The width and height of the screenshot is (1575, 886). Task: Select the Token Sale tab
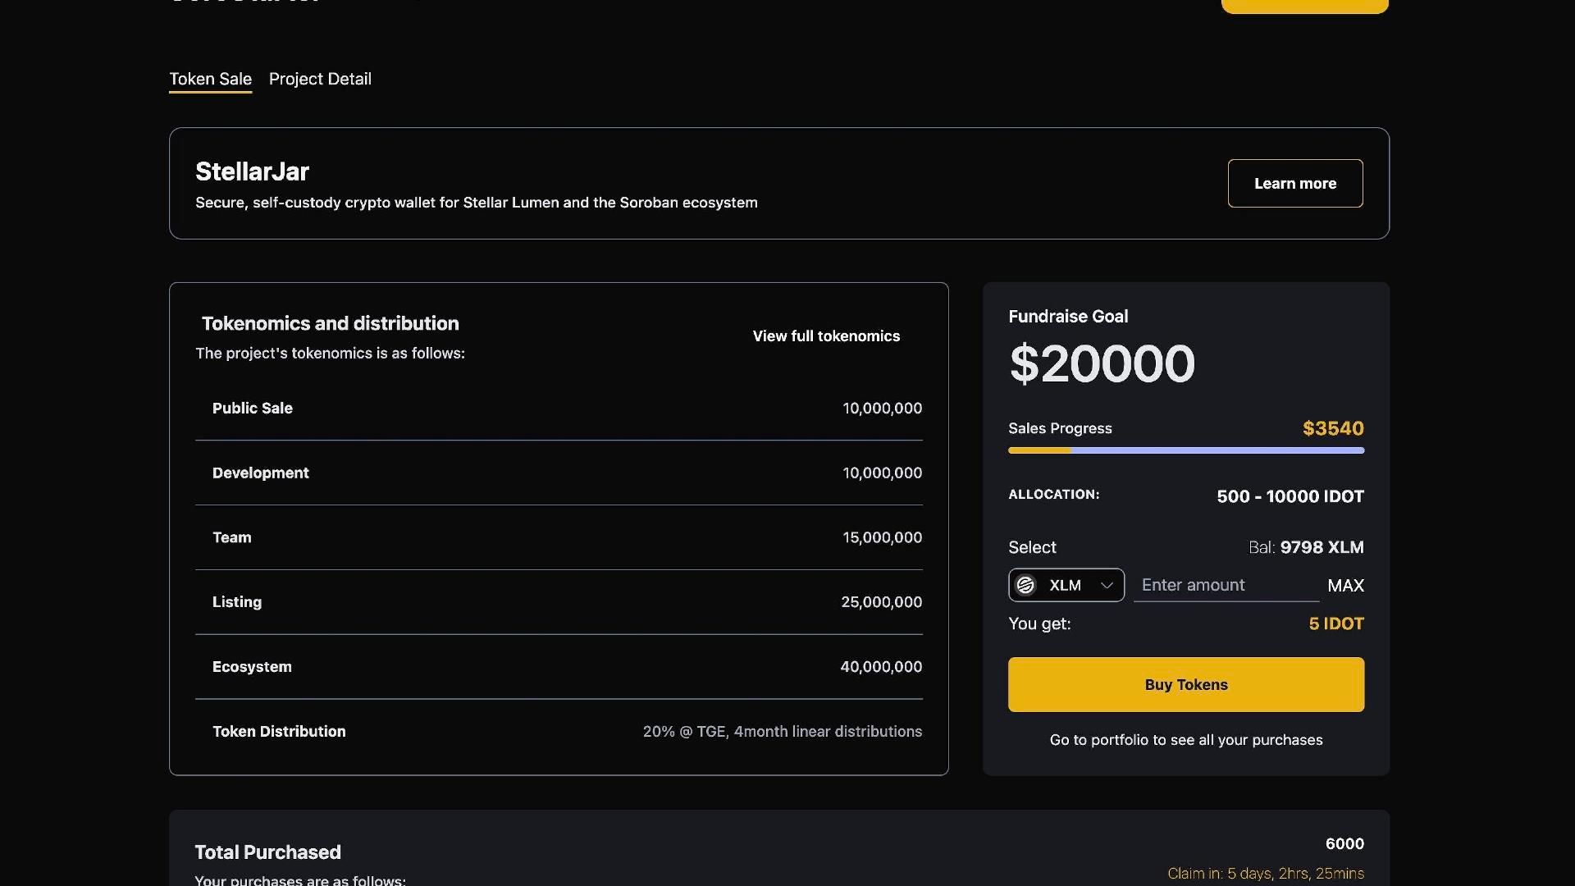click(x=210, y=79)
